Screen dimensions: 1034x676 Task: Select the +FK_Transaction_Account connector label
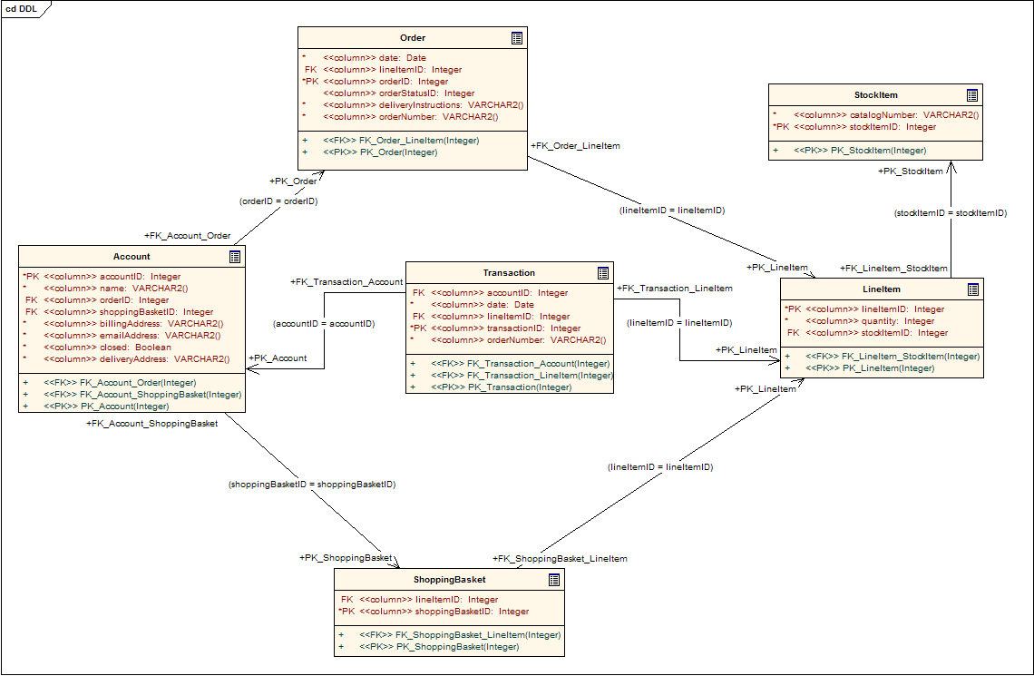[346, 282]
